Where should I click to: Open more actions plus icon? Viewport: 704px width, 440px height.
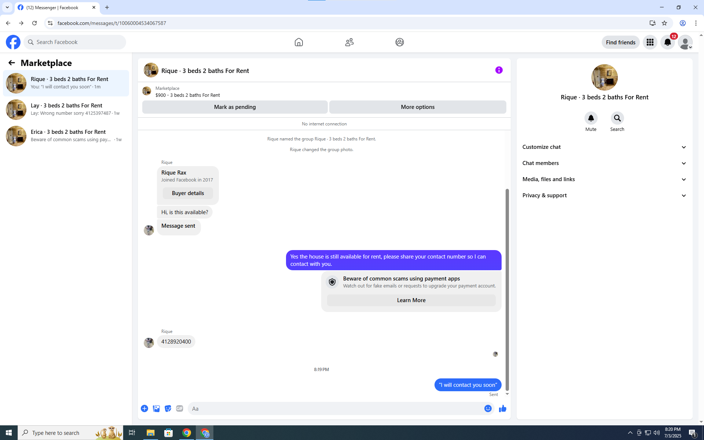(144, 408)
